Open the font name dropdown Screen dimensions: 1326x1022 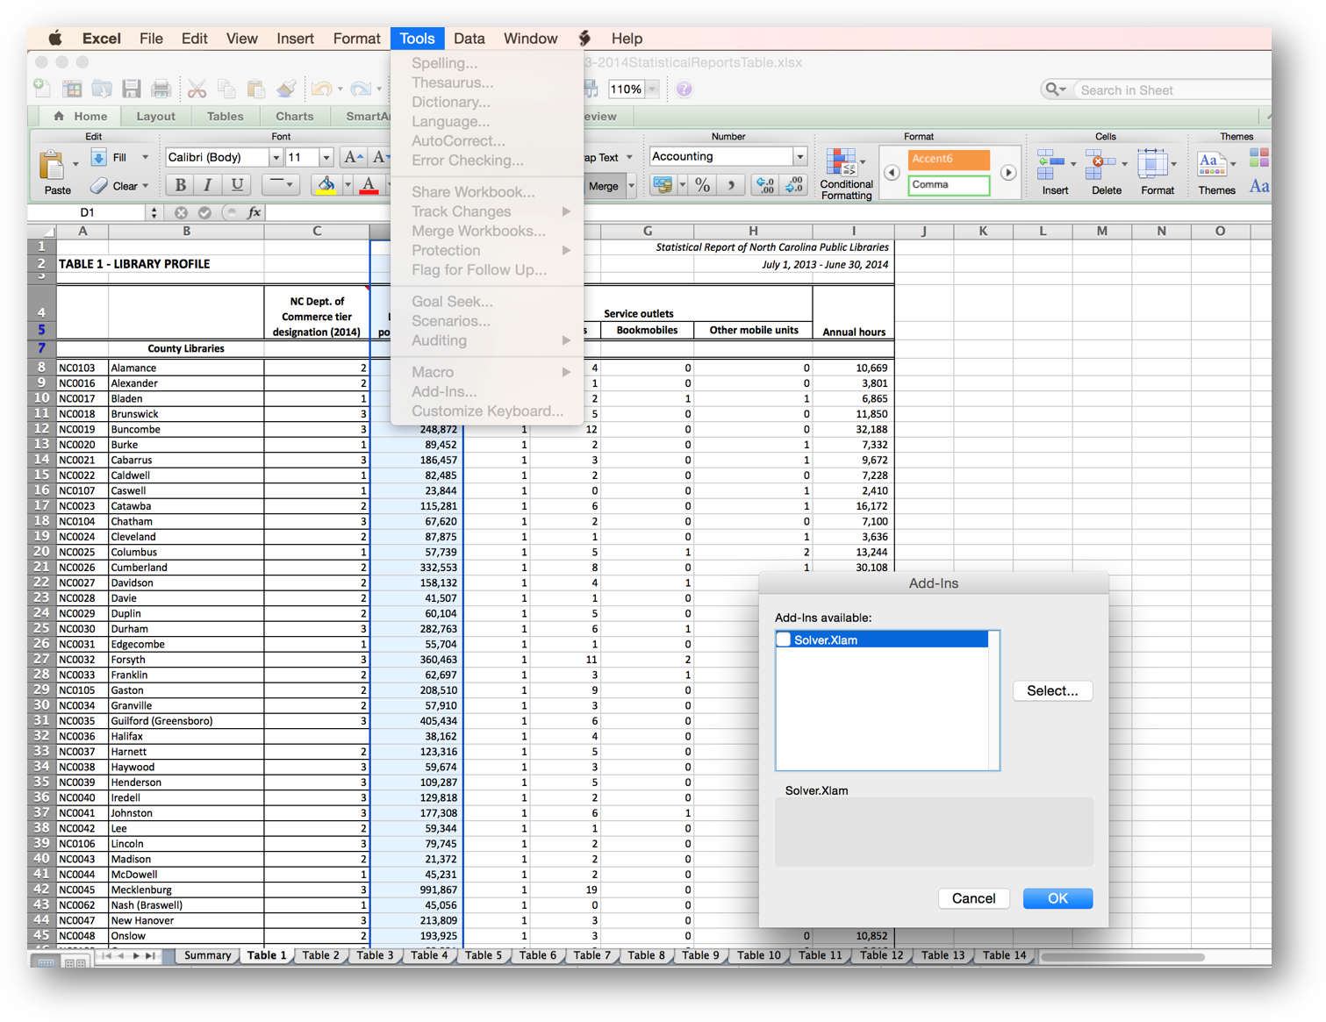pyautogui.click(x=277, y=157)
